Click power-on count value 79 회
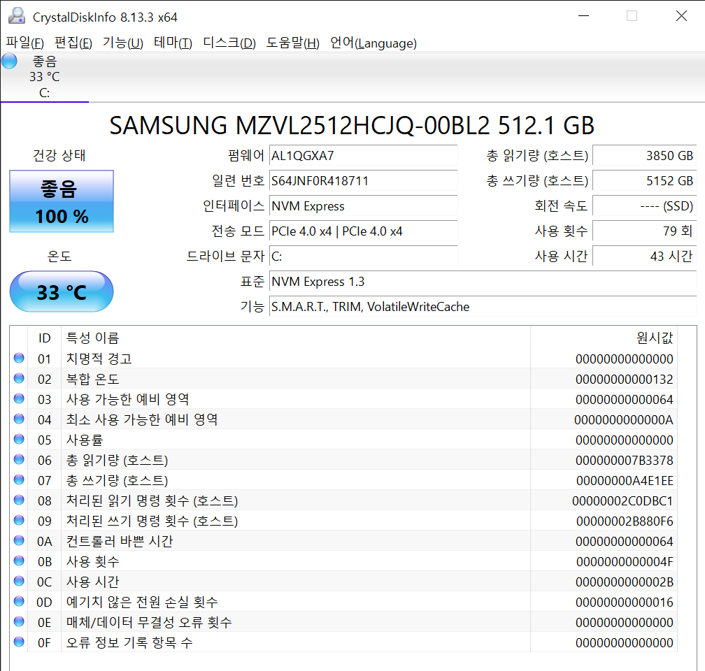 tap(645, 231)
